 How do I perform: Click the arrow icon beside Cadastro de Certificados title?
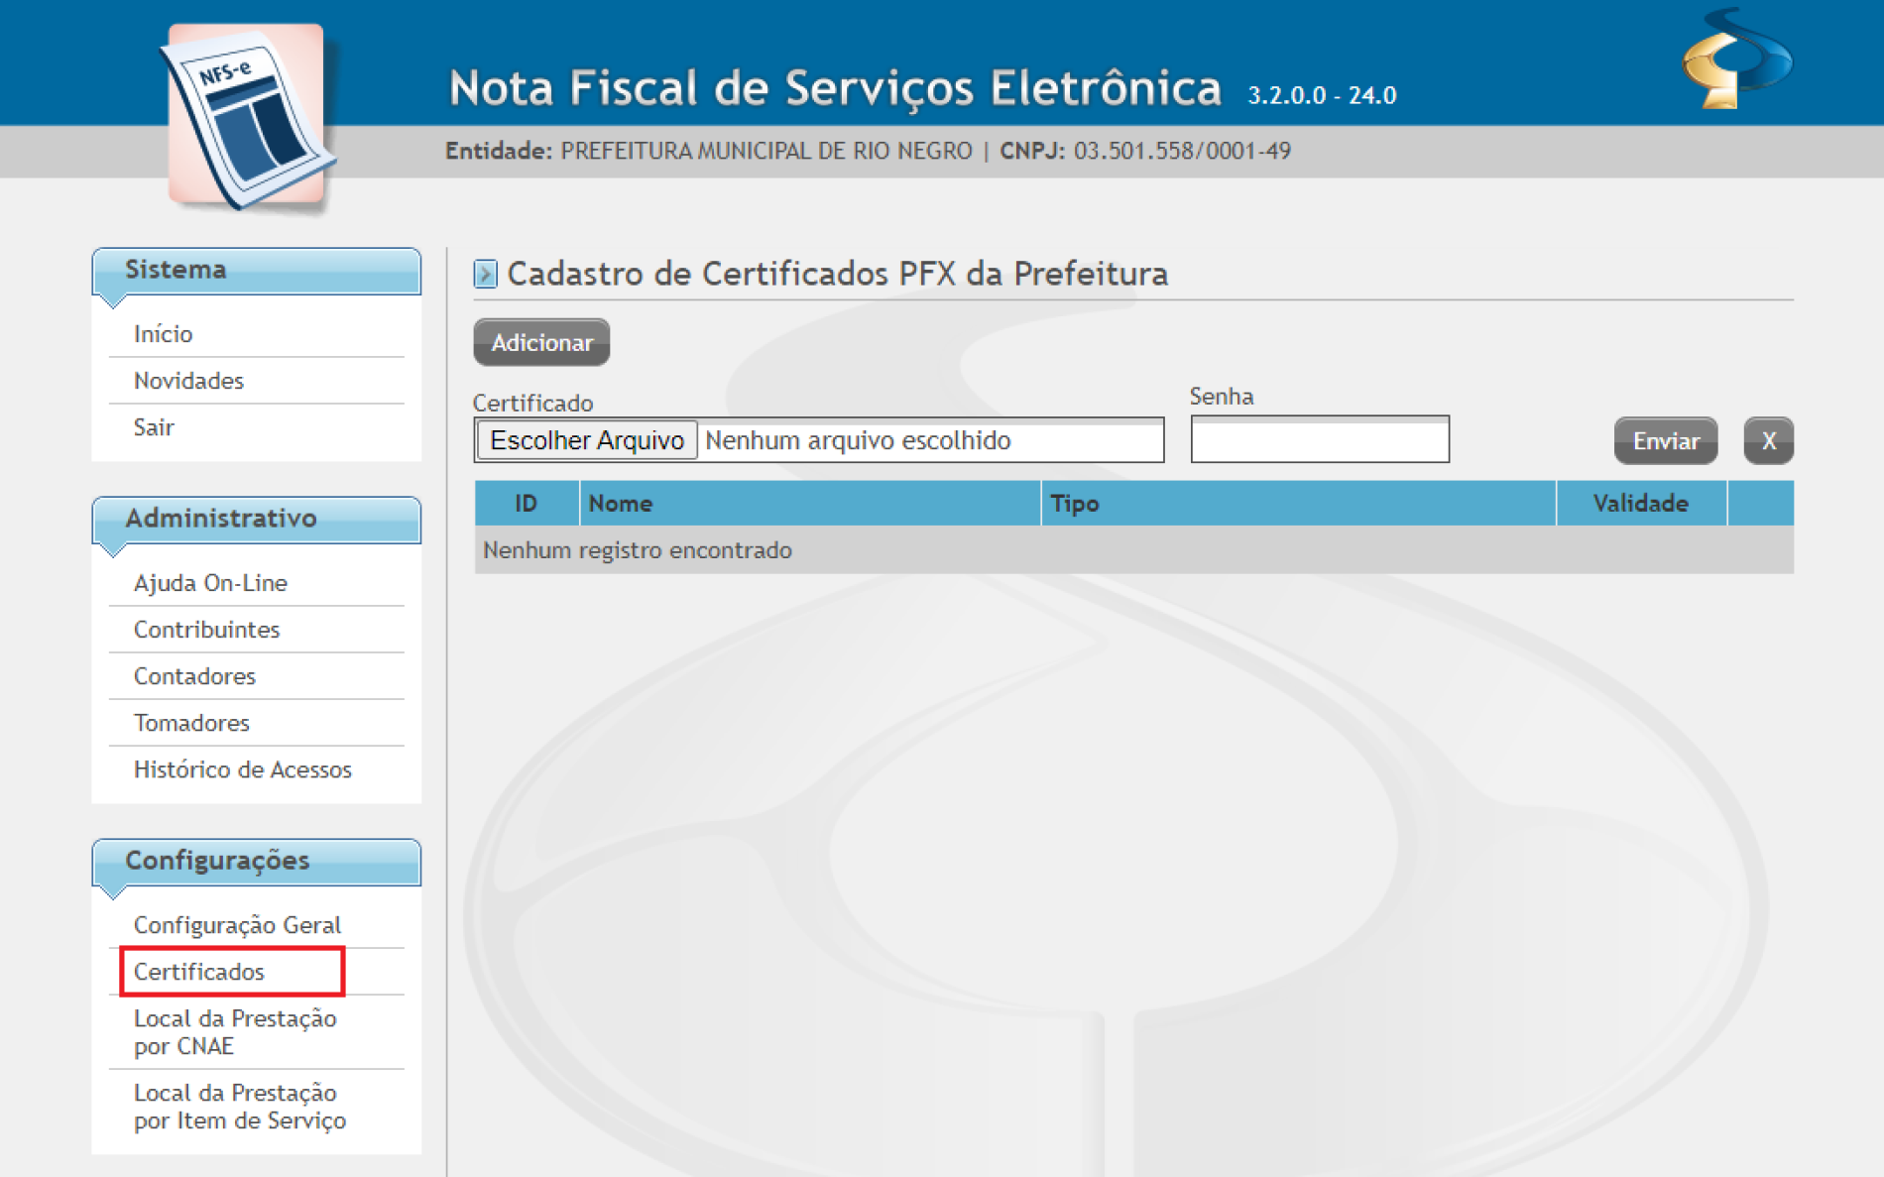(485, 274)
